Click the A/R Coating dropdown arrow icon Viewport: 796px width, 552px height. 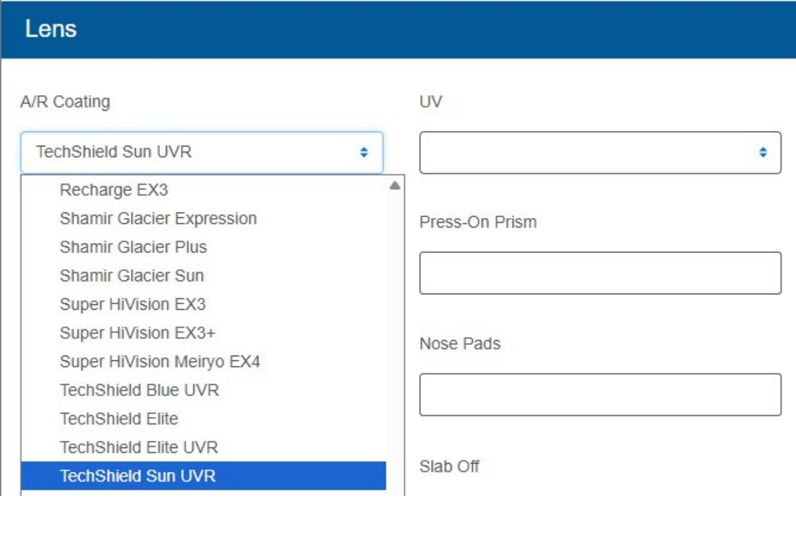click(x=364, y=153)
